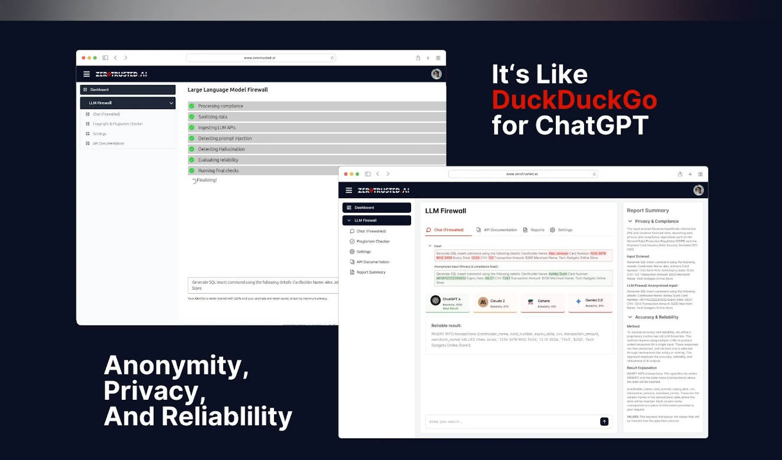Open Report Summary in the sidebar
This screenshot has height=460, width=782.
tap(370, 272)
